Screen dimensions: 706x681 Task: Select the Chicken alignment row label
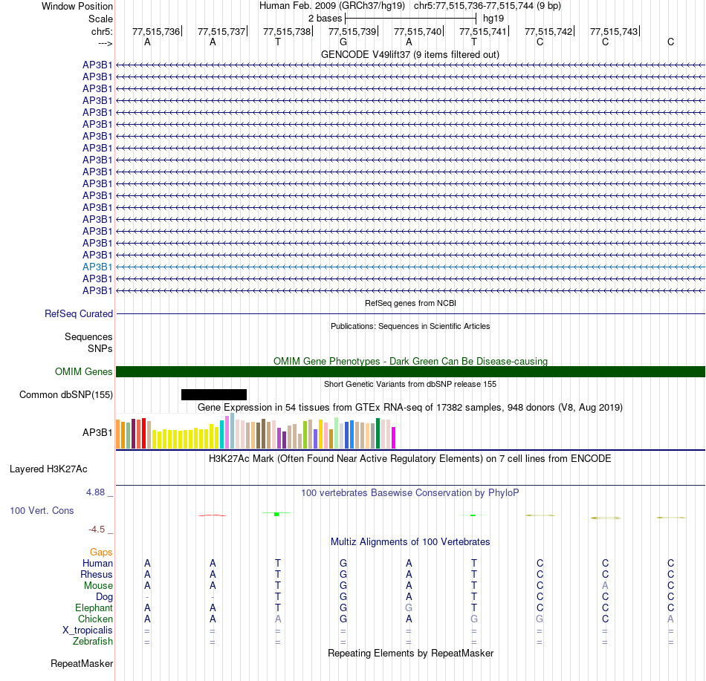coord(95,619)
